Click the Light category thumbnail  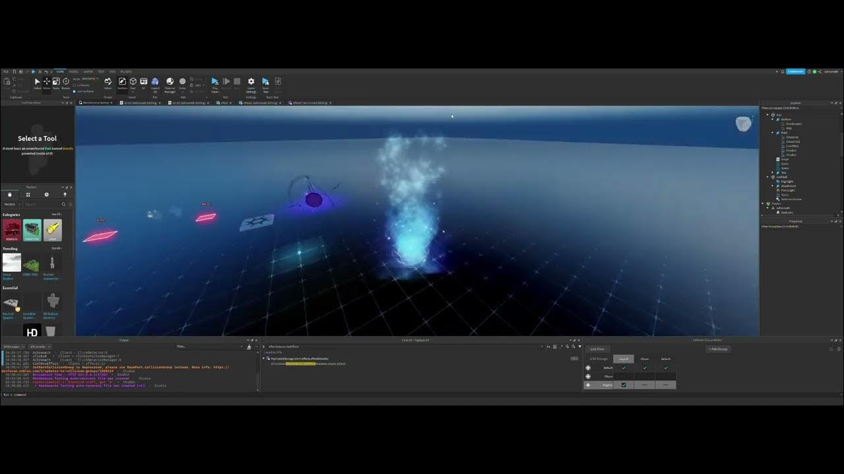(53, 230)
